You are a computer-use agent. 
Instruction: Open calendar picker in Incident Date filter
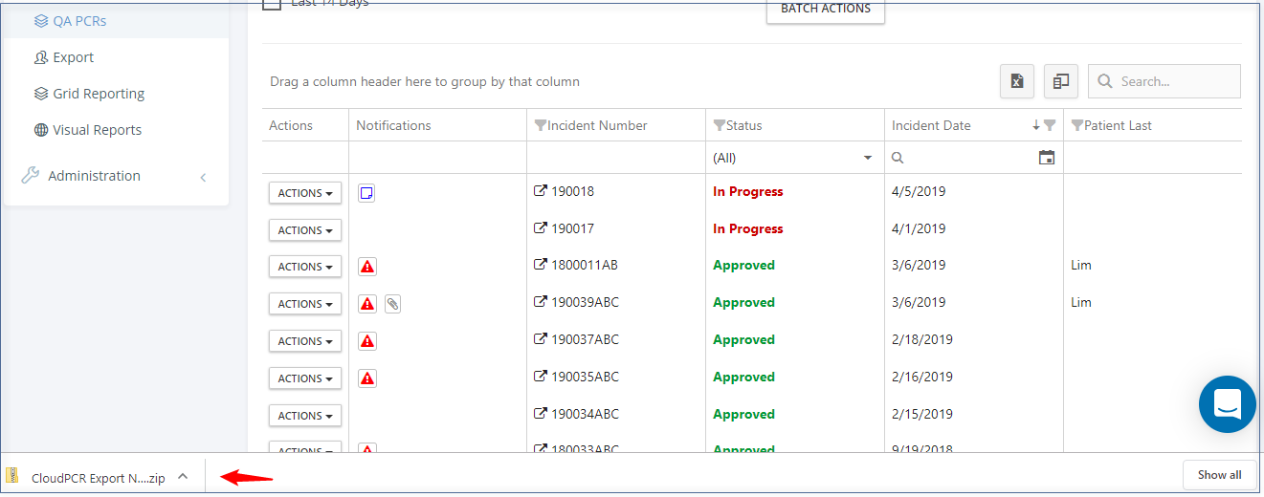[x=1047, y=158]
